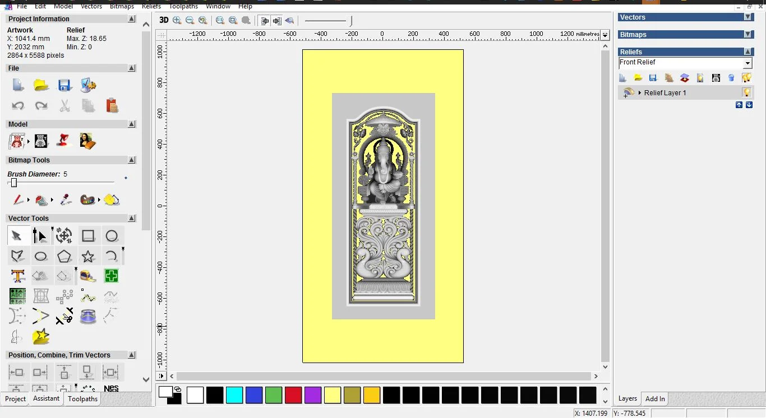Select the bitmap Paint Bucket fill tool
The width and height of the screenshot is (766, 418).
pyautogui.click(x=41, y=200)
